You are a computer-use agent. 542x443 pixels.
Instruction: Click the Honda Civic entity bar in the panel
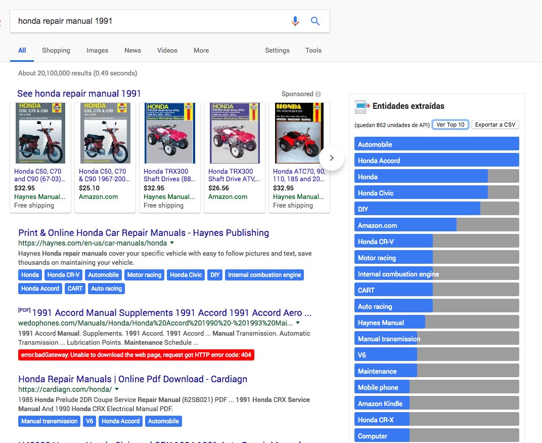(436, 193)
